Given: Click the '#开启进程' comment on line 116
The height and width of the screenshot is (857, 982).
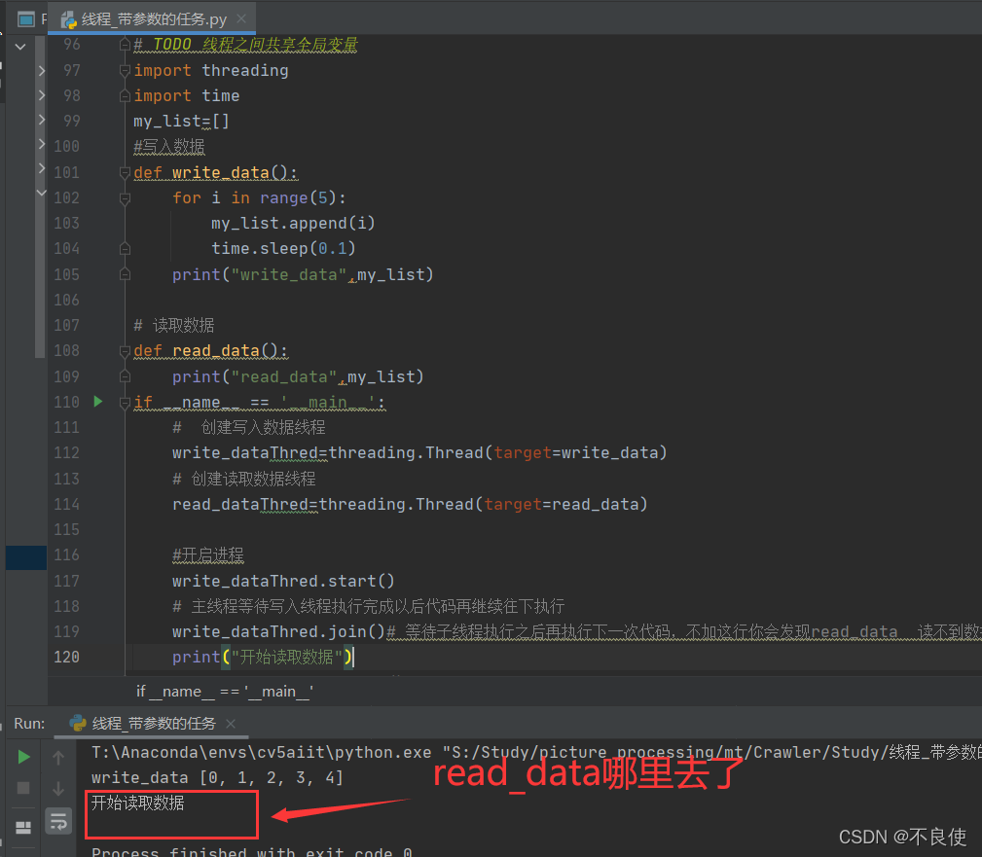Looking at the screenshot, I should tap(208, 554).
